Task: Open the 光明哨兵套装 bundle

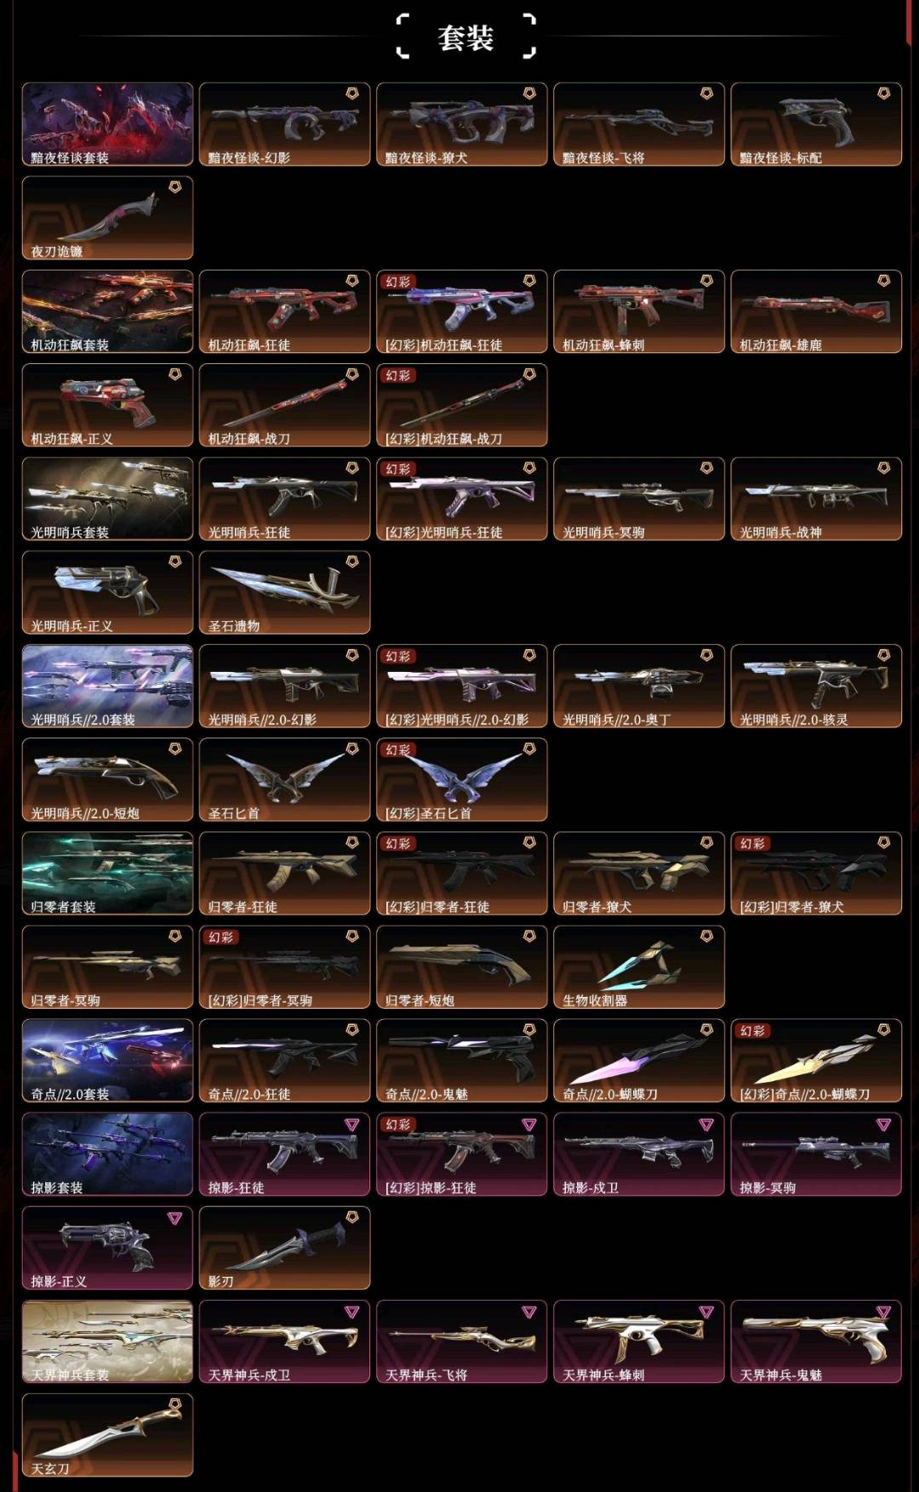Action: point(107,498)
